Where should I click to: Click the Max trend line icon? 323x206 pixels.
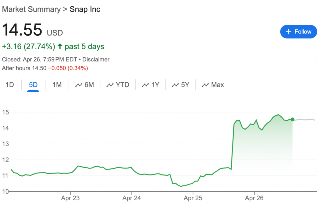205,85
